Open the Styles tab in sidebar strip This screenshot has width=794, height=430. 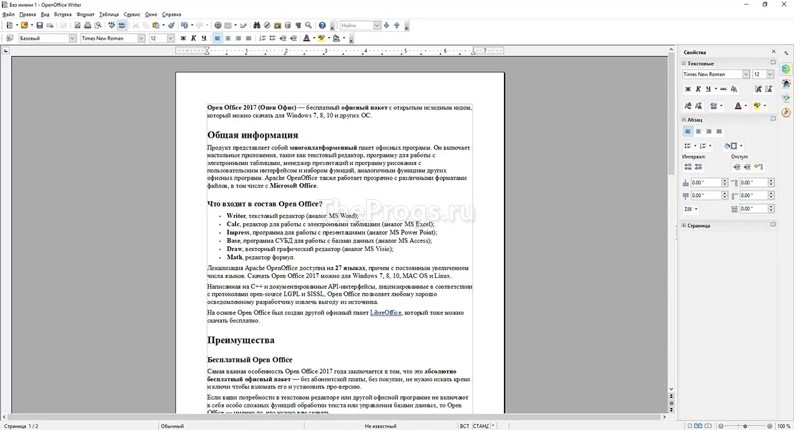(x=786, y=84)
